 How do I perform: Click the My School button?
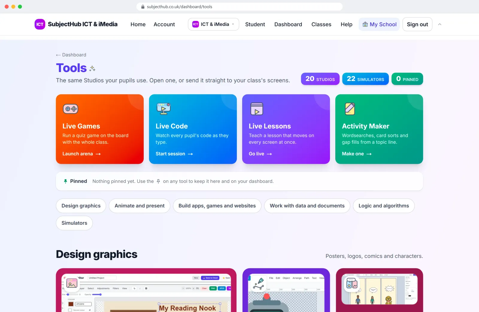pyautogui.click(x=379, y=24)
